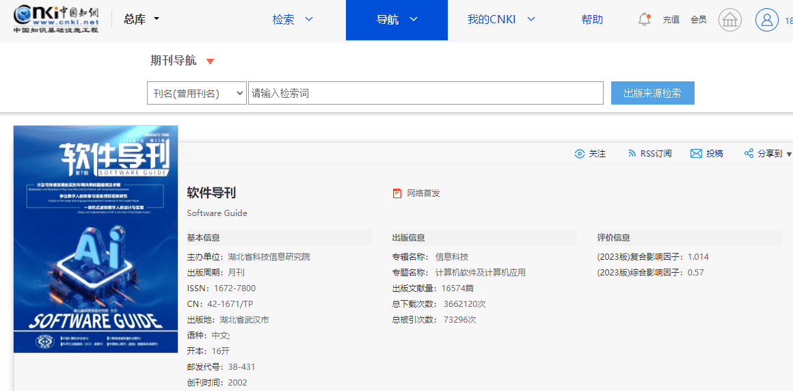This screenshot has width=793, height=391.
Task: Open the institution building icon
Action: (x=730, y=21)
